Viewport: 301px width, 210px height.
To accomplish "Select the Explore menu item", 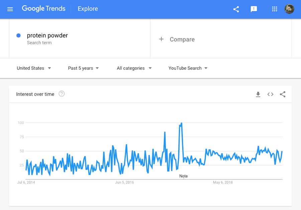I will [x=88, y=9].
